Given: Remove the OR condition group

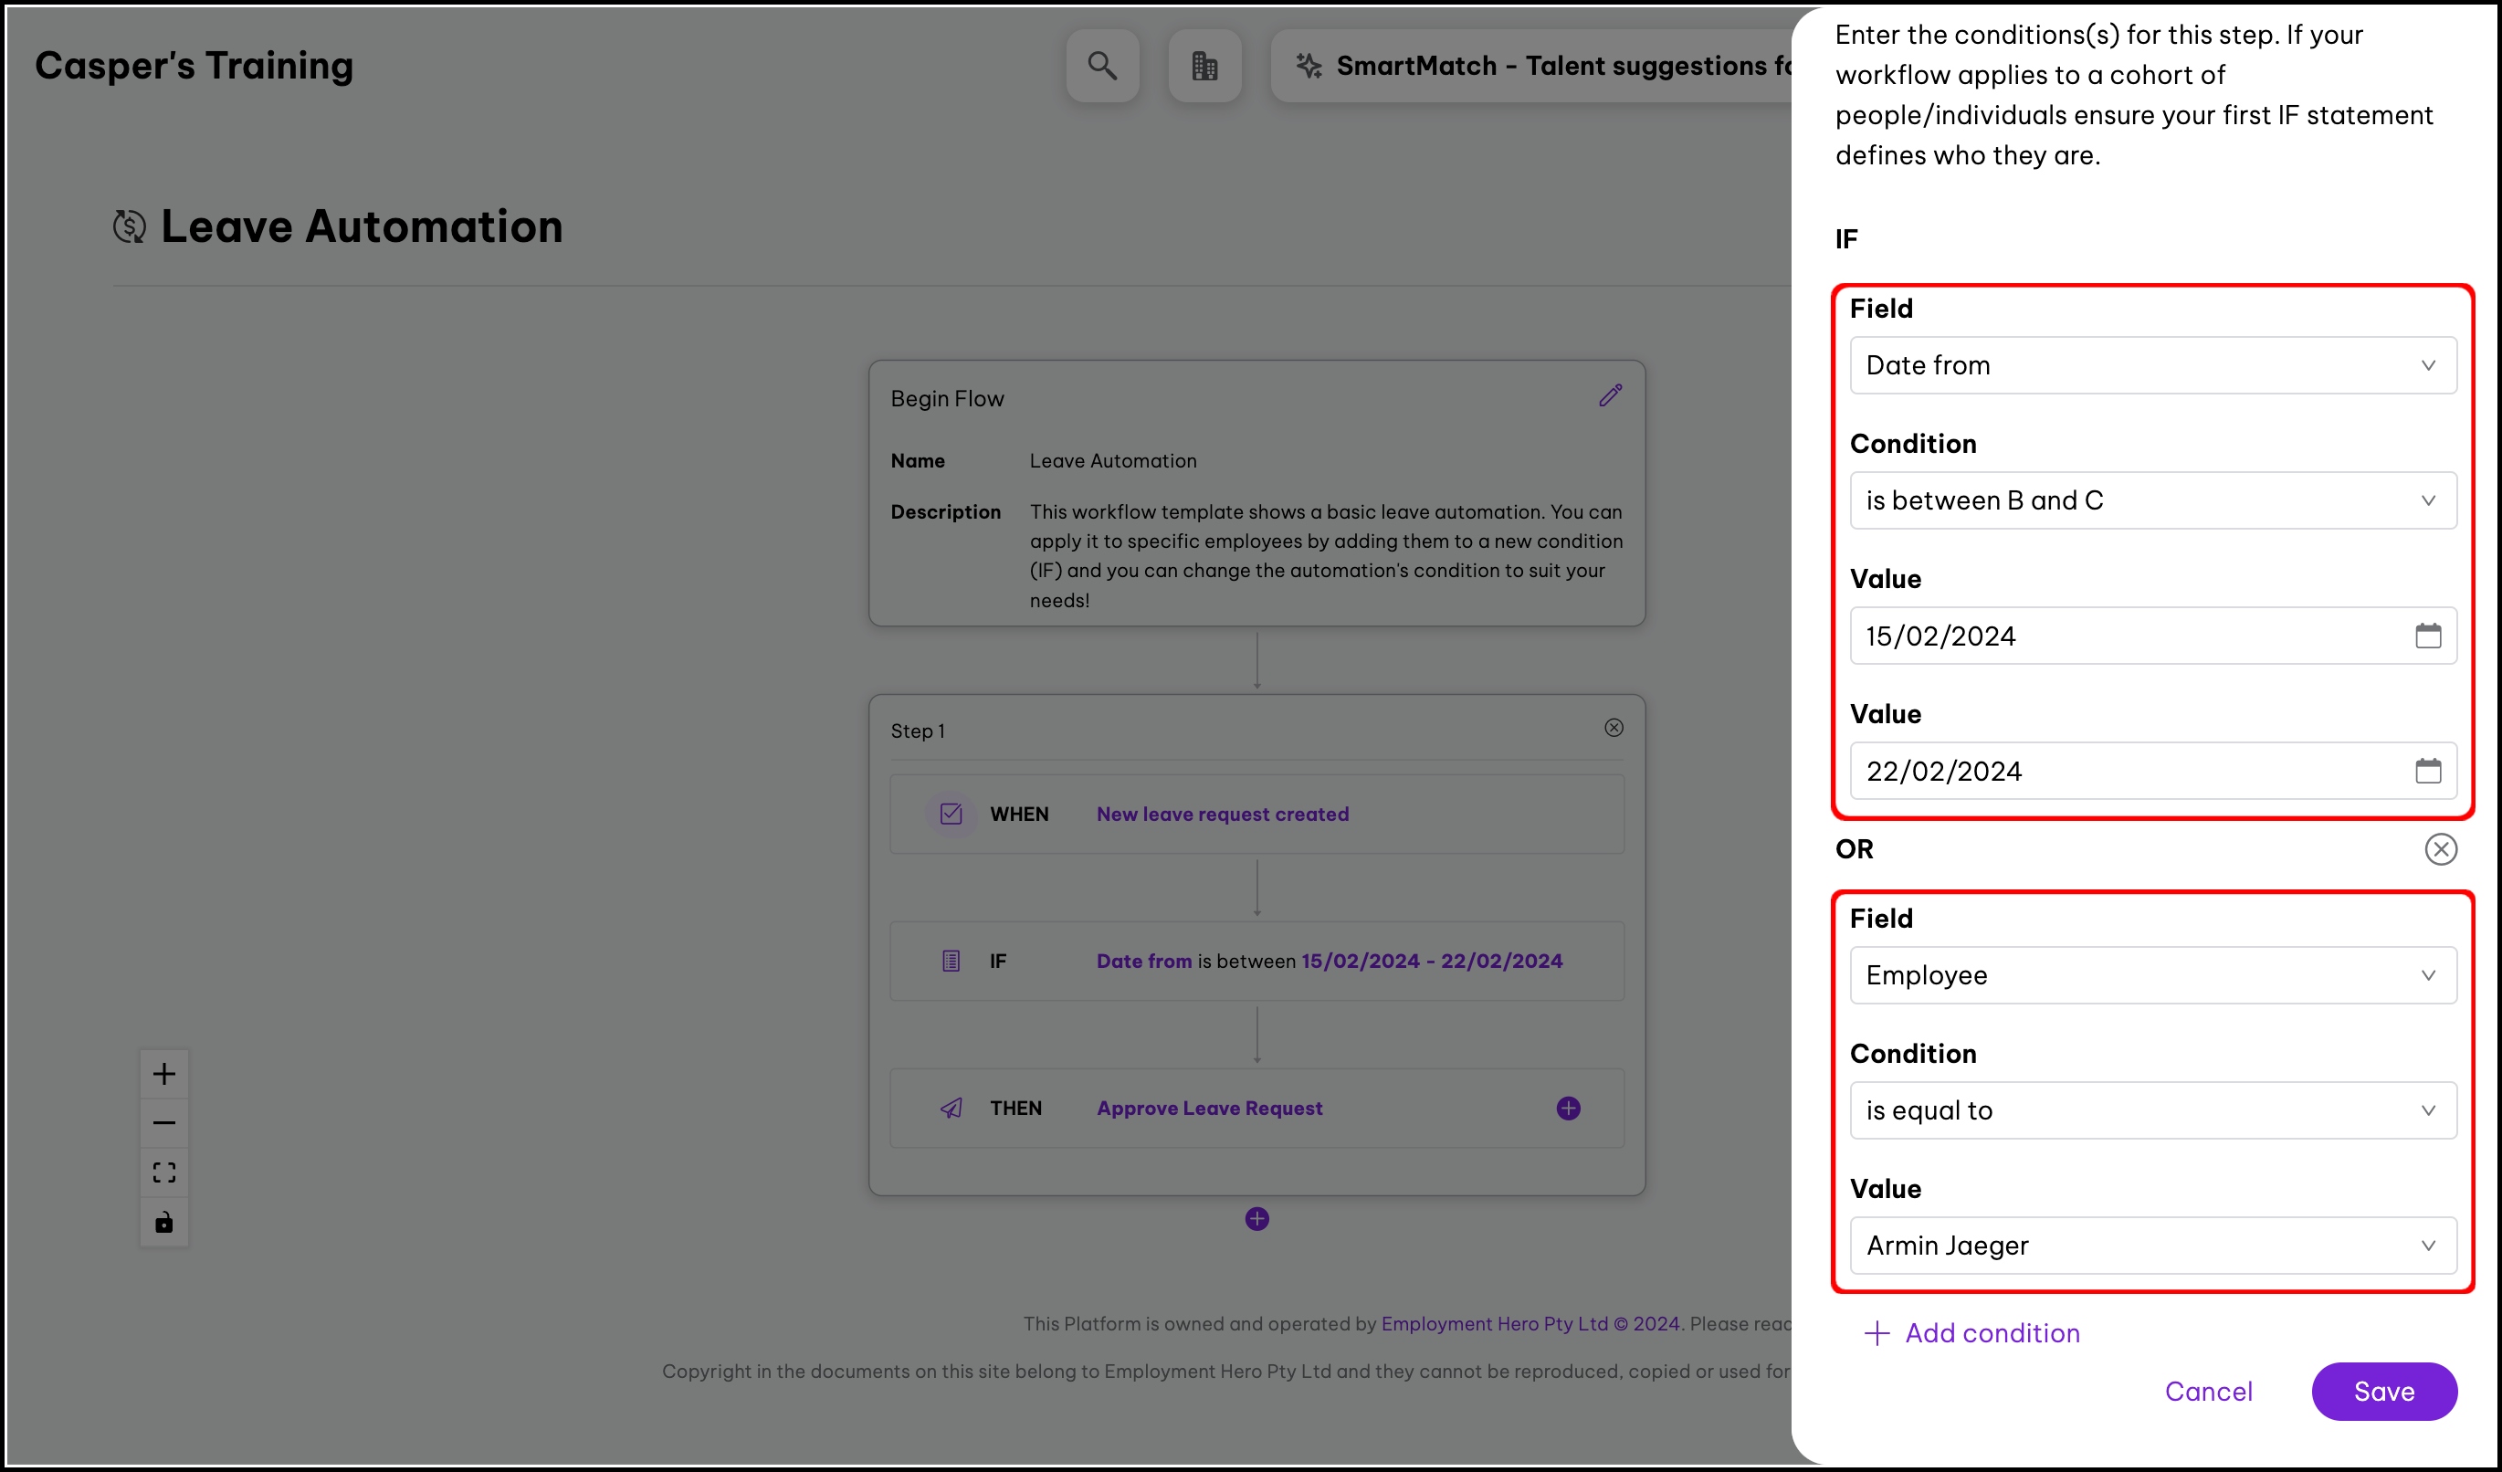Looking at the screenshot, I should (x=2441, y=849).
